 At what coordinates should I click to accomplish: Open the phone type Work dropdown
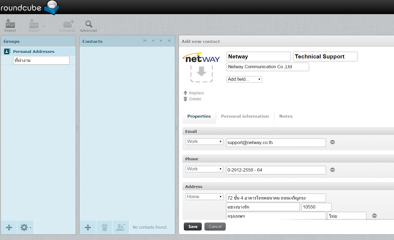point(204,169)
